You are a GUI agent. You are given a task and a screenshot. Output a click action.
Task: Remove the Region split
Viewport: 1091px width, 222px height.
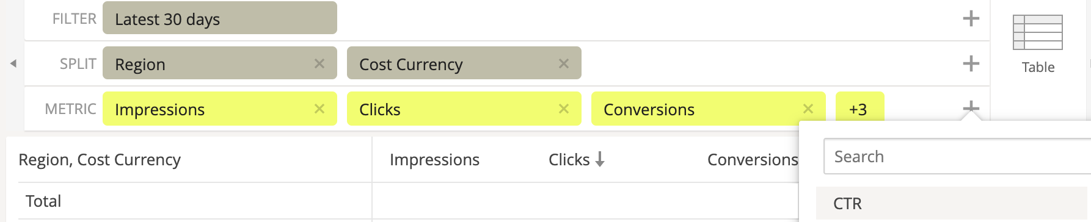319,63
